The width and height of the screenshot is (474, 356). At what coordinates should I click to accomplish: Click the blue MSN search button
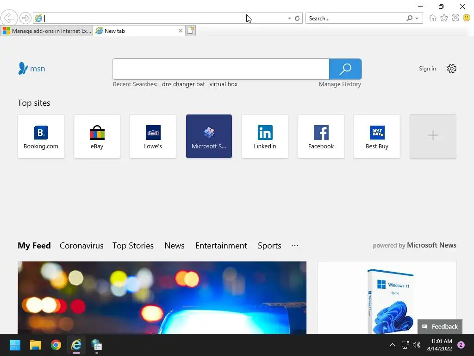(x=345, y=69)
